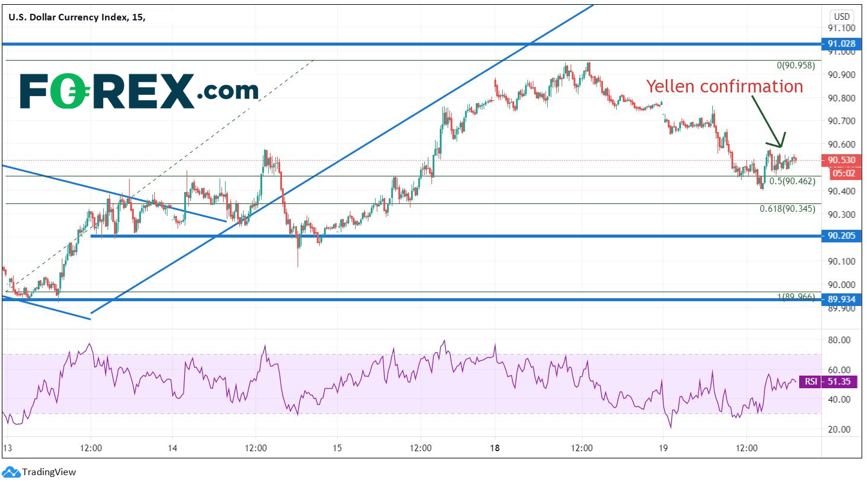Click the date 18 on time axis
The height and width of the screenshot is (486, 867).
(496, 448)
